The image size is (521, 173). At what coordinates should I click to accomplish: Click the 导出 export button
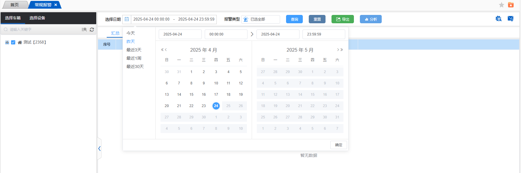[343, 19]
